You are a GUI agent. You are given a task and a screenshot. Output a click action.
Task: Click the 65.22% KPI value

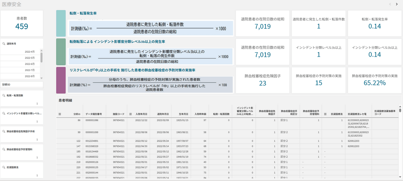375,83
